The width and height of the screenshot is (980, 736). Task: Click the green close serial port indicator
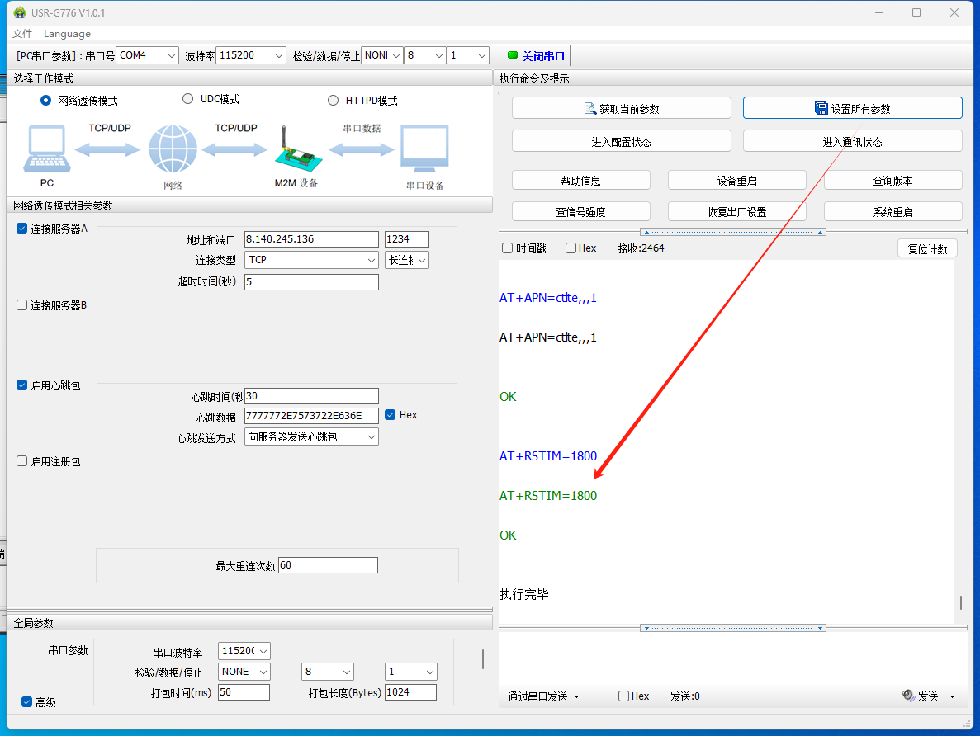(513, 55)
